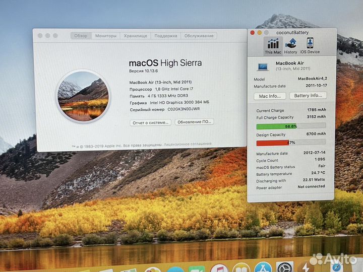The height and width of the screenshot is (272, 363).
Task: Click the Not connected power adapter value
Action: pos(311,186)
